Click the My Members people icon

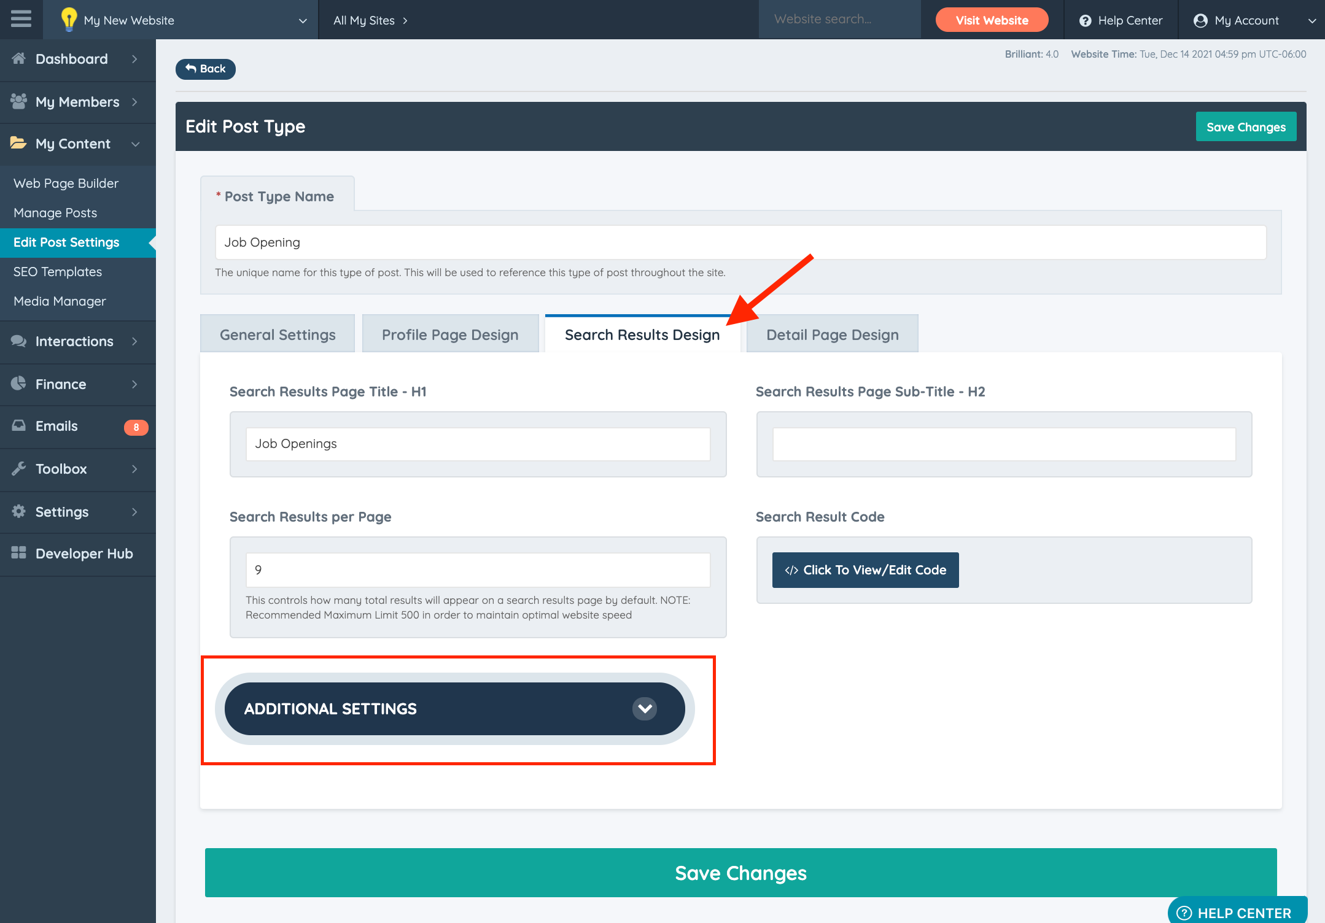click(x=18, y=102)
